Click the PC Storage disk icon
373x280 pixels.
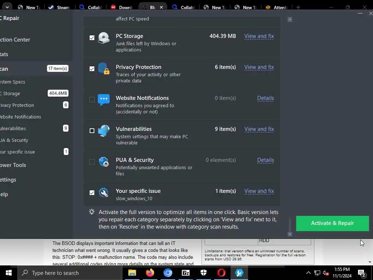tap(104, 38)
